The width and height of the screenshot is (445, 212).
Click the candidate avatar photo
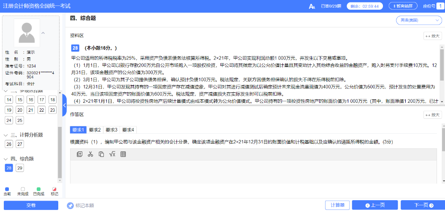pyautogui.click(x=27, y=33)
